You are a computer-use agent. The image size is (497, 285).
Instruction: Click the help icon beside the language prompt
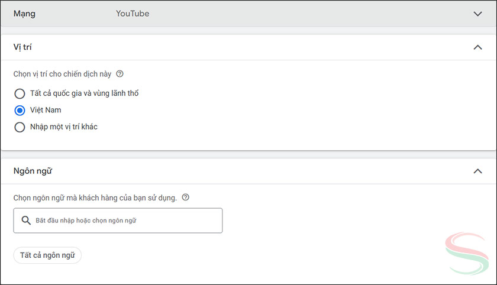(x=186, y=197)
